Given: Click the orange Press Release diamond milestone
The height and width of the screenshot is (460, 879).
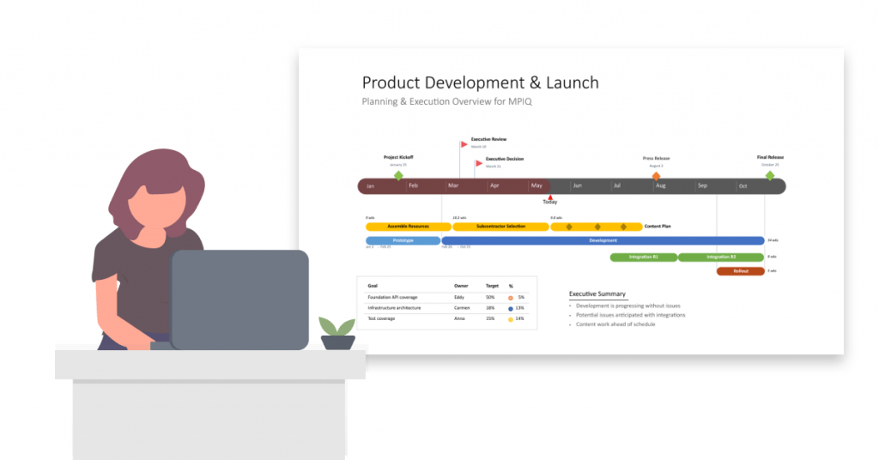Looking at the screenshot, I should [656, 176].
